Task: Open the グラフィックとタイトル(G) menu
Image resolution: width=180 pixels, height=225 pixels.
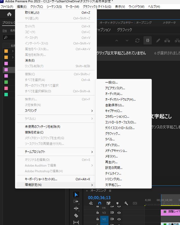Action: pos(97,7)
